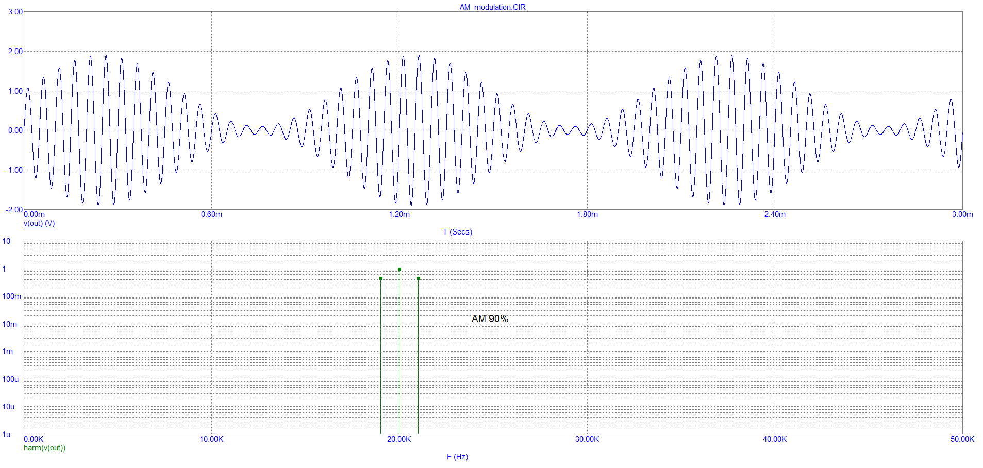Click the AM_modulation.CIR title
This screenshot has width=983, height=468.
pos(492,7)
